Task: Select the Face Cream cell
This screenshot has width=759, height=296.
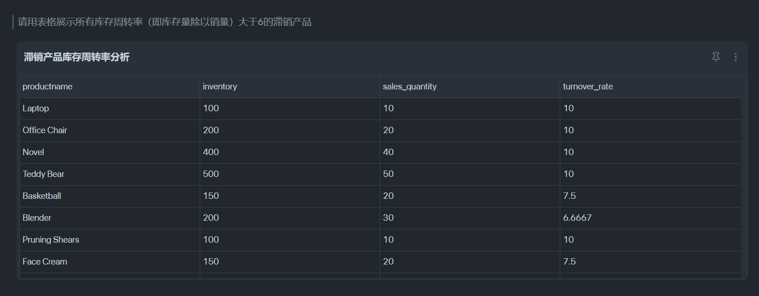Action: [110, 262]
